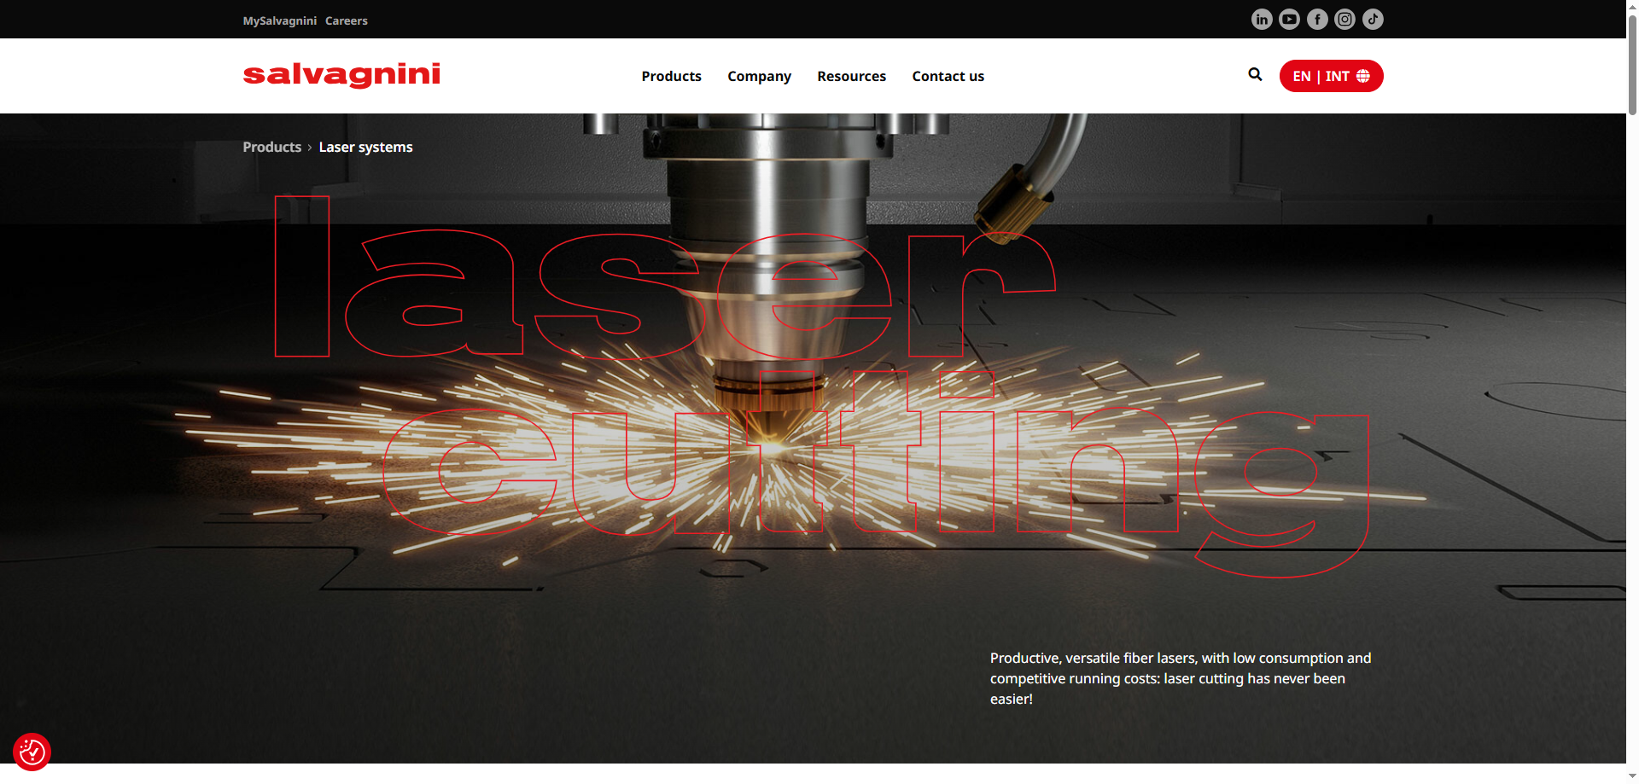This screenshot has width=1639, height=784.
Task: Open the Salvagnini LinkedIn page icon
Action: coord(1262,20)
